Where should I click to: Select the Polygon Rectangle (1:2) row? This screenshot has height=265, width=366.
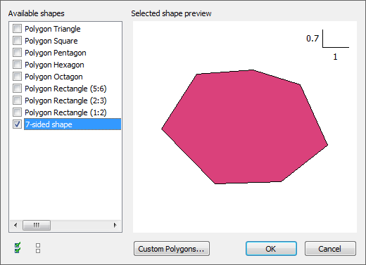[x=65, y=112]
